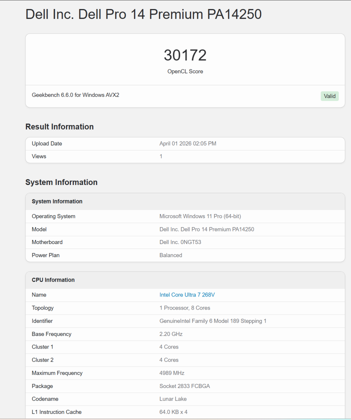Screen dimensions: 351x420
Task: Select the Geekbench 6.6.0 for Windows AVX2 text
Action: [75, 95]
